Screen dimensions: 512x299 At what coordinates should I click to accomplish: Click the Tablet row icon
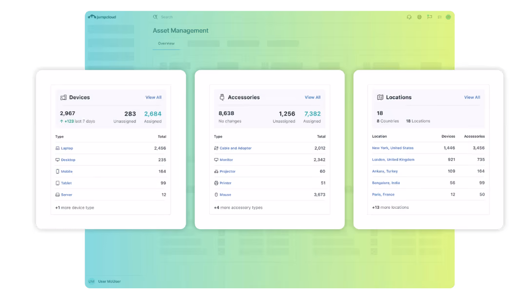(x=58, y=183)
